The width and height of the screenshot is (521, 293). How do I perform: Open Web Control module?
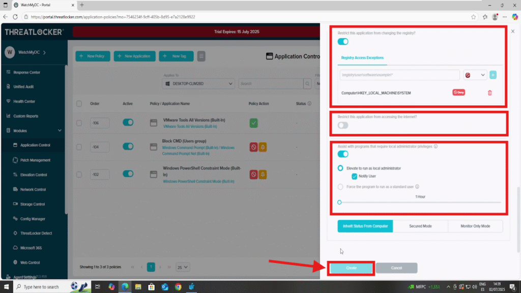point(30,262)
